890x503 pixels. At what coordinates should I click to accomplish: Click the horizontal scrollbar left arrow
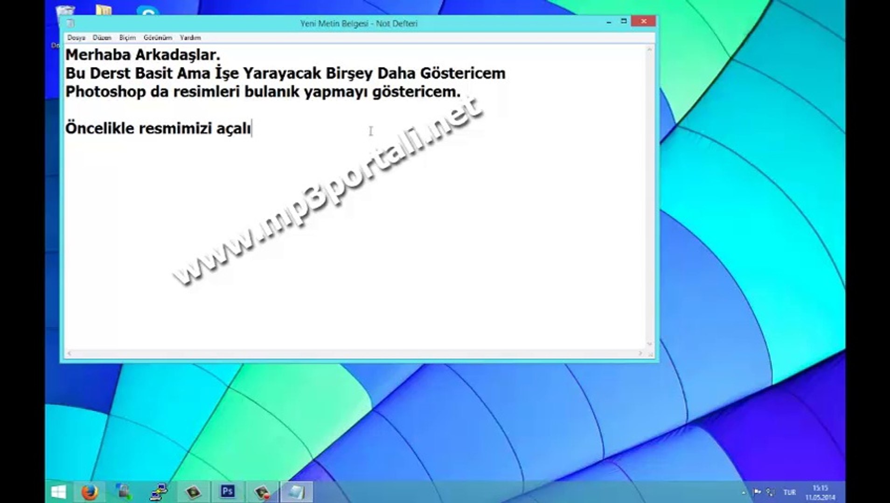(x=69, y=353)
